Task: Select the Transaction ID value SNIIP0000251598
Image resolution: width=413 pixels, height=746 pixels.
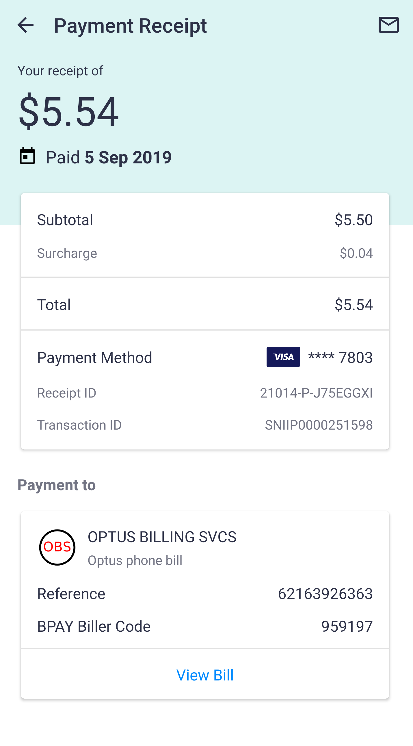Action: tap(319, 425)
